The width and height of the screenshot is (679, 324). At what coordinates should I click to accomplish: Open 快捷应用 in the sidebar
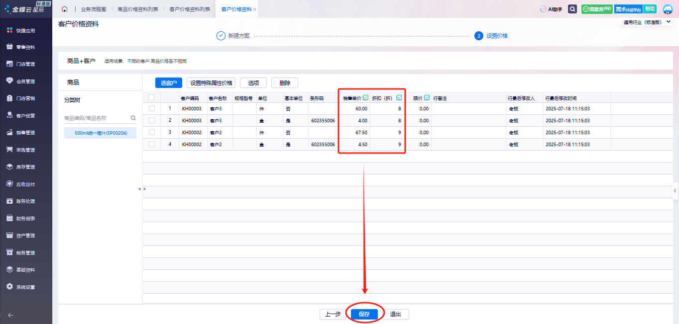(25, 31)
